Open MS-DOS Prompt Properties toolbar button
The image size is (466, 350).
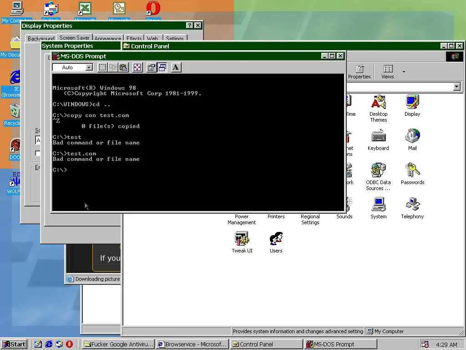tap(151, 67)
